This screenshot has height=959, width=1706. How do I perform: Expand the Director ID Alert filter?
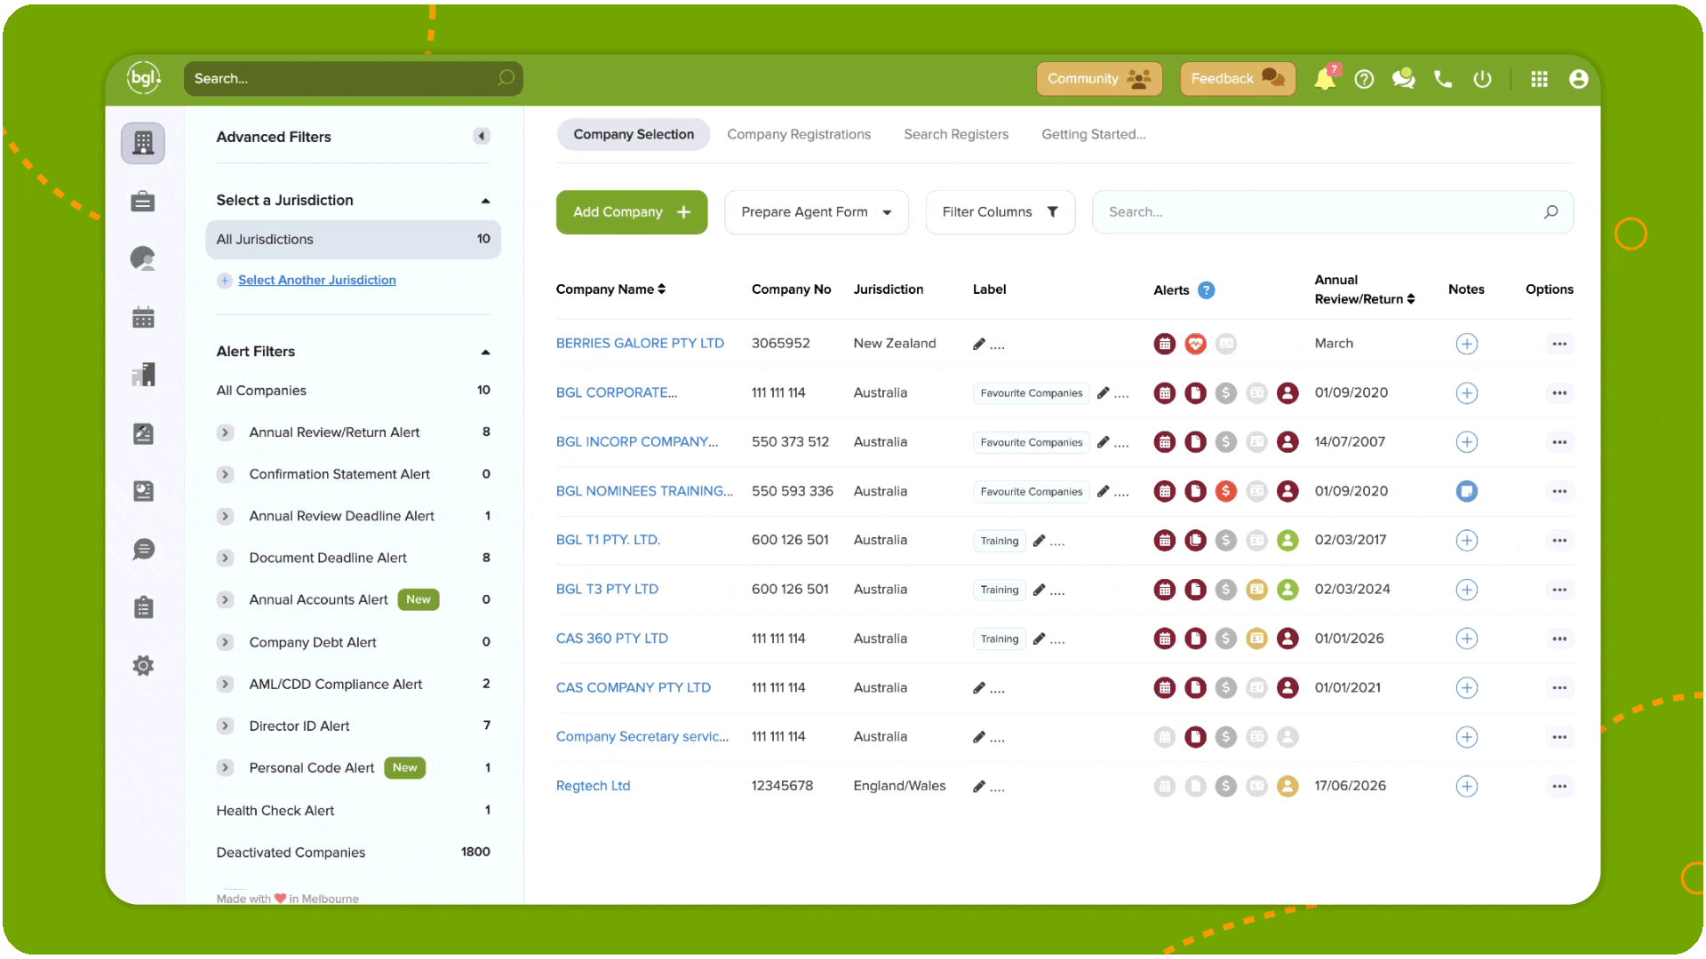[x=225, y=726]
